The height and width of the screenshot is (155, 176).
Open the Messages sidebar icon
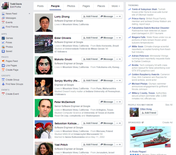coord(3,18)
